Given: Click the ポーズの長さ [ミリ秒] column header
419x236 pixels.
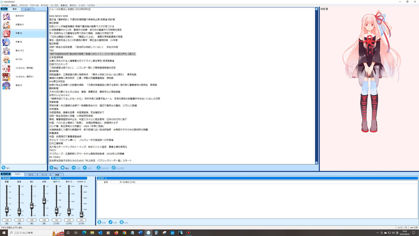Looking at the screenshot, I should (x=127, y=182).
